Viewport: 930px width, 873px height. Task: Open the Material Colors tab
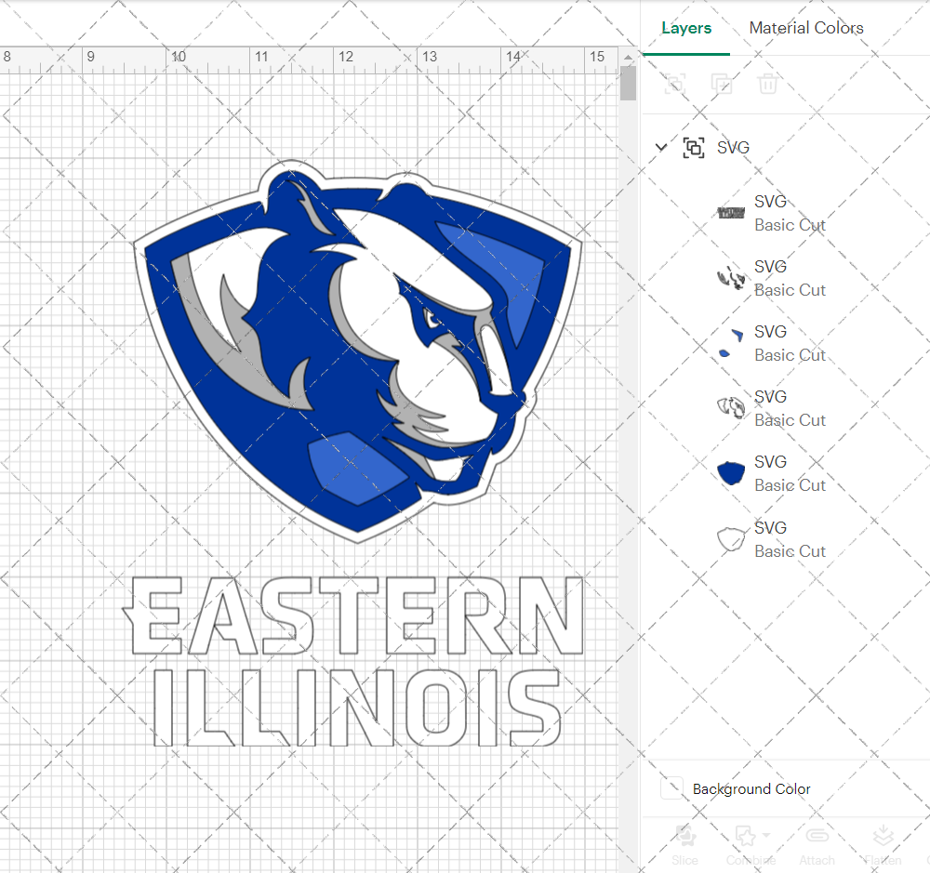pyautogui.click(x=806, y=28)
